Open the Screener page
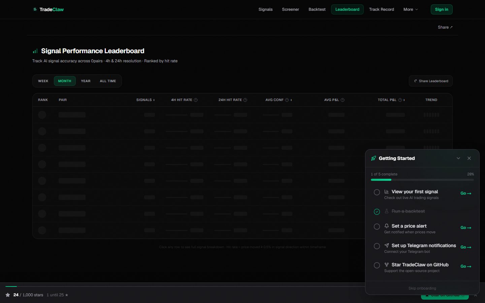Viewport: 485px width, 303px height. 290,9
